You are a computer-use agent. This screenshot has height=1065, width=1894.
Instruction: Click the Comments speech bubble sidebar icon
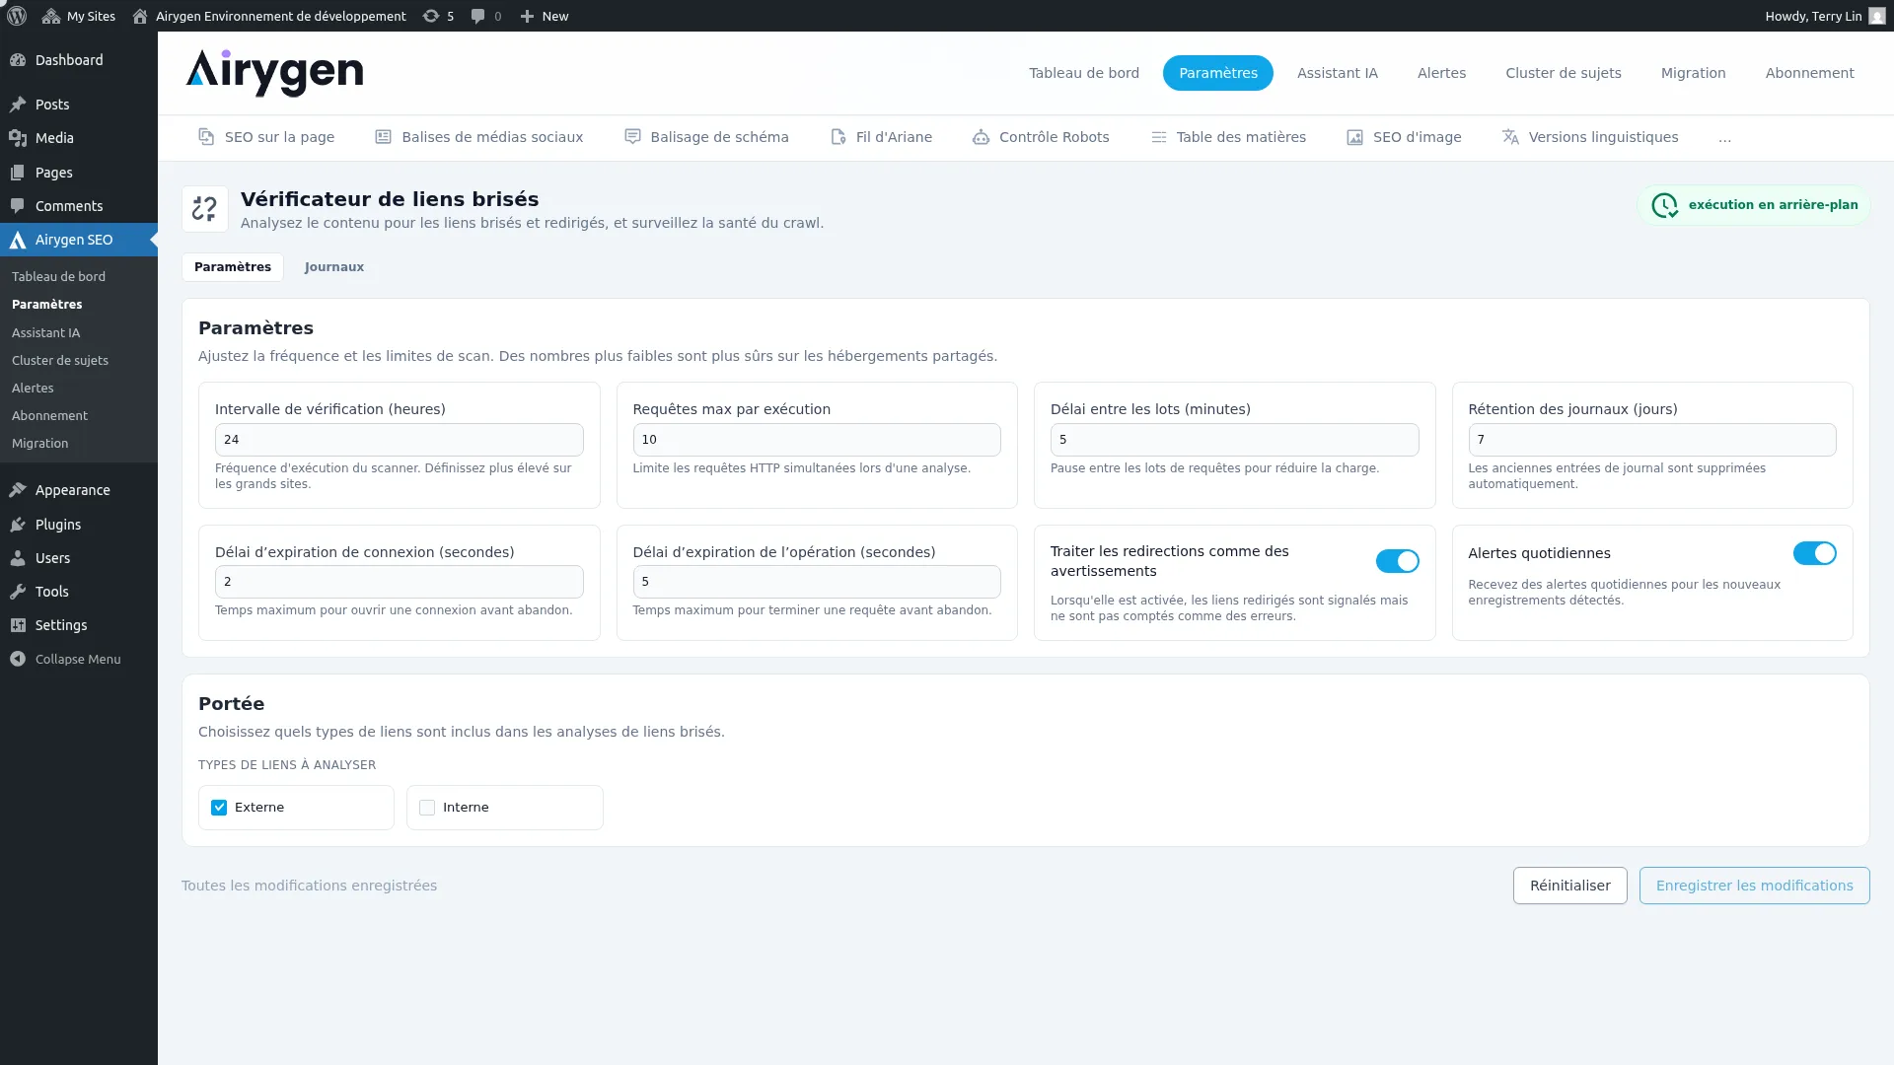click(18, 206)
